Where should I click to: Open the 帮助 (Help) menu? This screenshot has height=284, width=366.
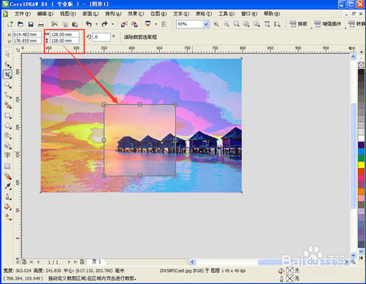(272, 14)
